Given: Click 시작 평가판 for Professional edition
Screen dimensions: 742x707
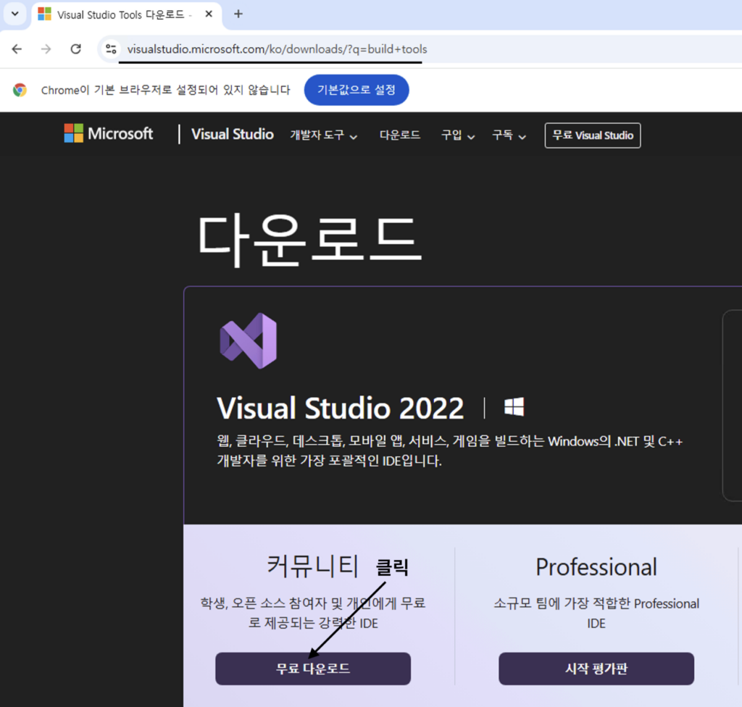Looking at the screenshot, I should tap(596, 669).
